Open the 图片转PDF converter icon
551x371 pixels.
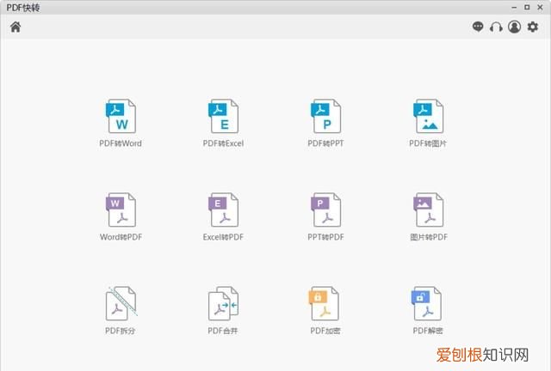tap(429, 210)
